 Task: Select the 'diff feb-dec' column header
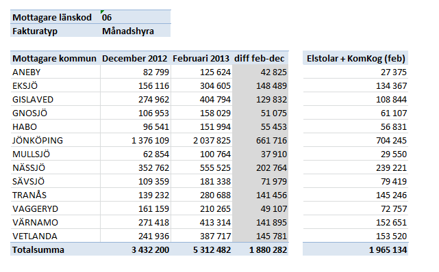point(260,58)
